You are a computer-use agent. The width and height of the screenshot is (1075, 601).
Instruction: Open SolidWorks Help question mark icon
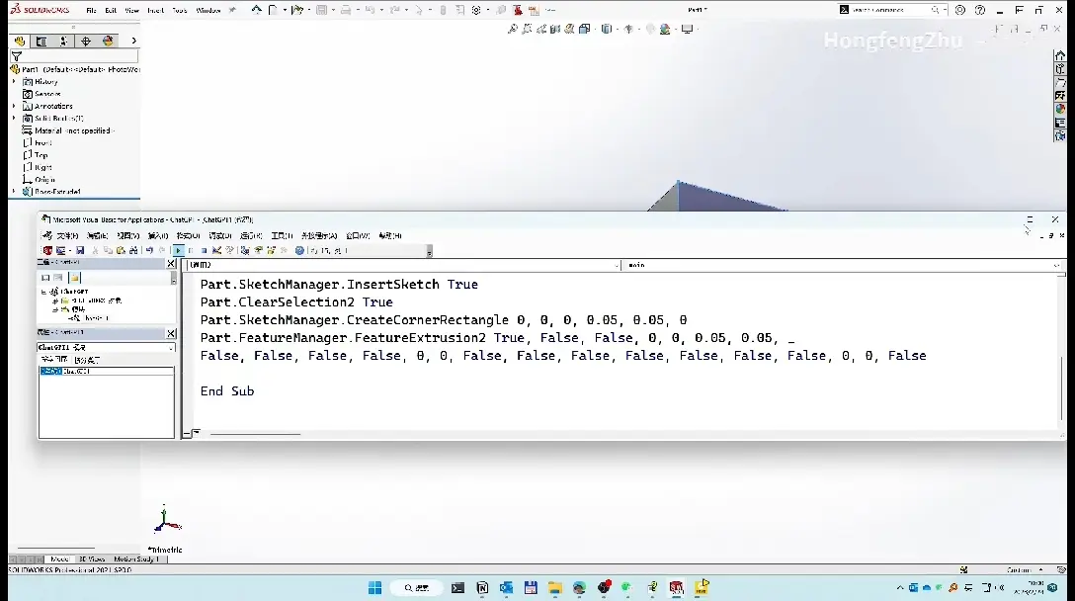(x=980, y=10)
